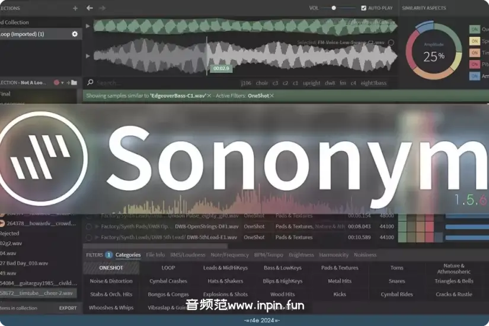This screenshot has height=326, width=489.
Task: Select the guitarguy1985 civild item
Action: 39,283
